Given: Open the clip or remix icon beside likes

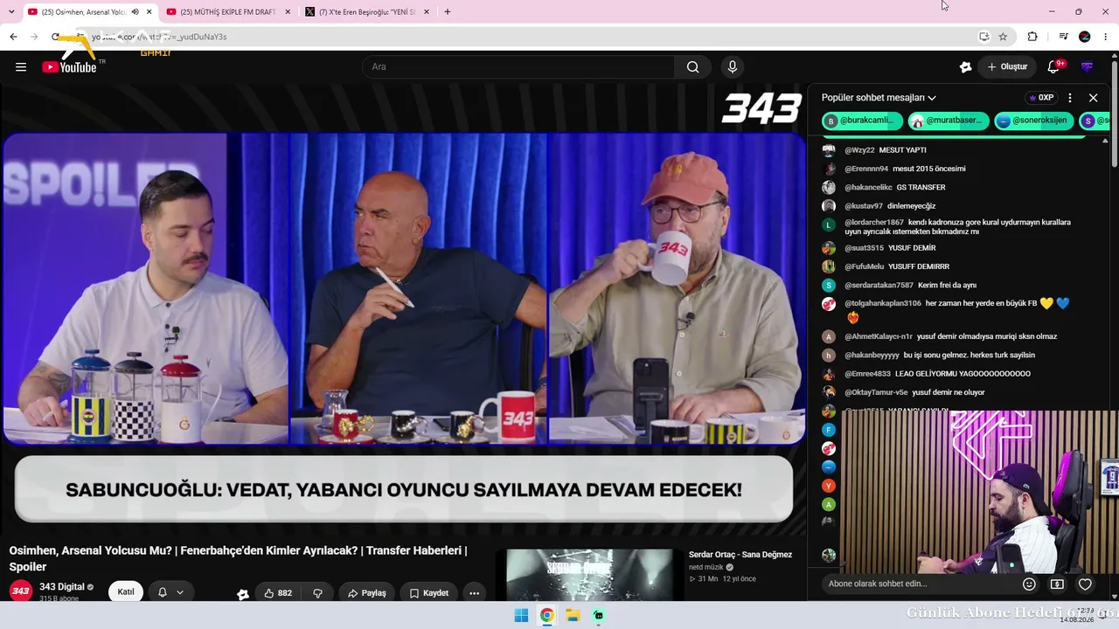Looking at the screenshot, I should point(243,594).
